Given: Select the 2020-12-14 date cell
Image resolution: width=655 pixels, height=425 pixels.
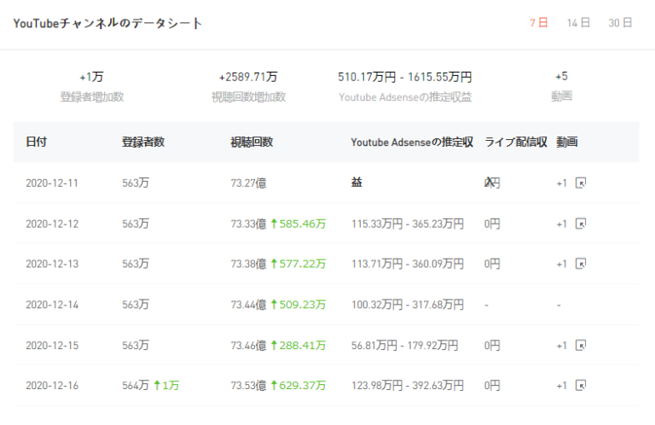Looking at the screenshot, I should pos(52,305).
